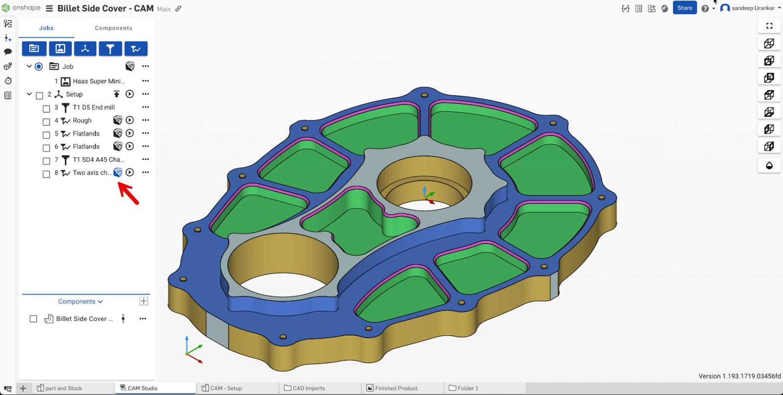Open the Haas Super Mini options menu
The width and height of the screenshot is (783, 395).
coord(145,81)
